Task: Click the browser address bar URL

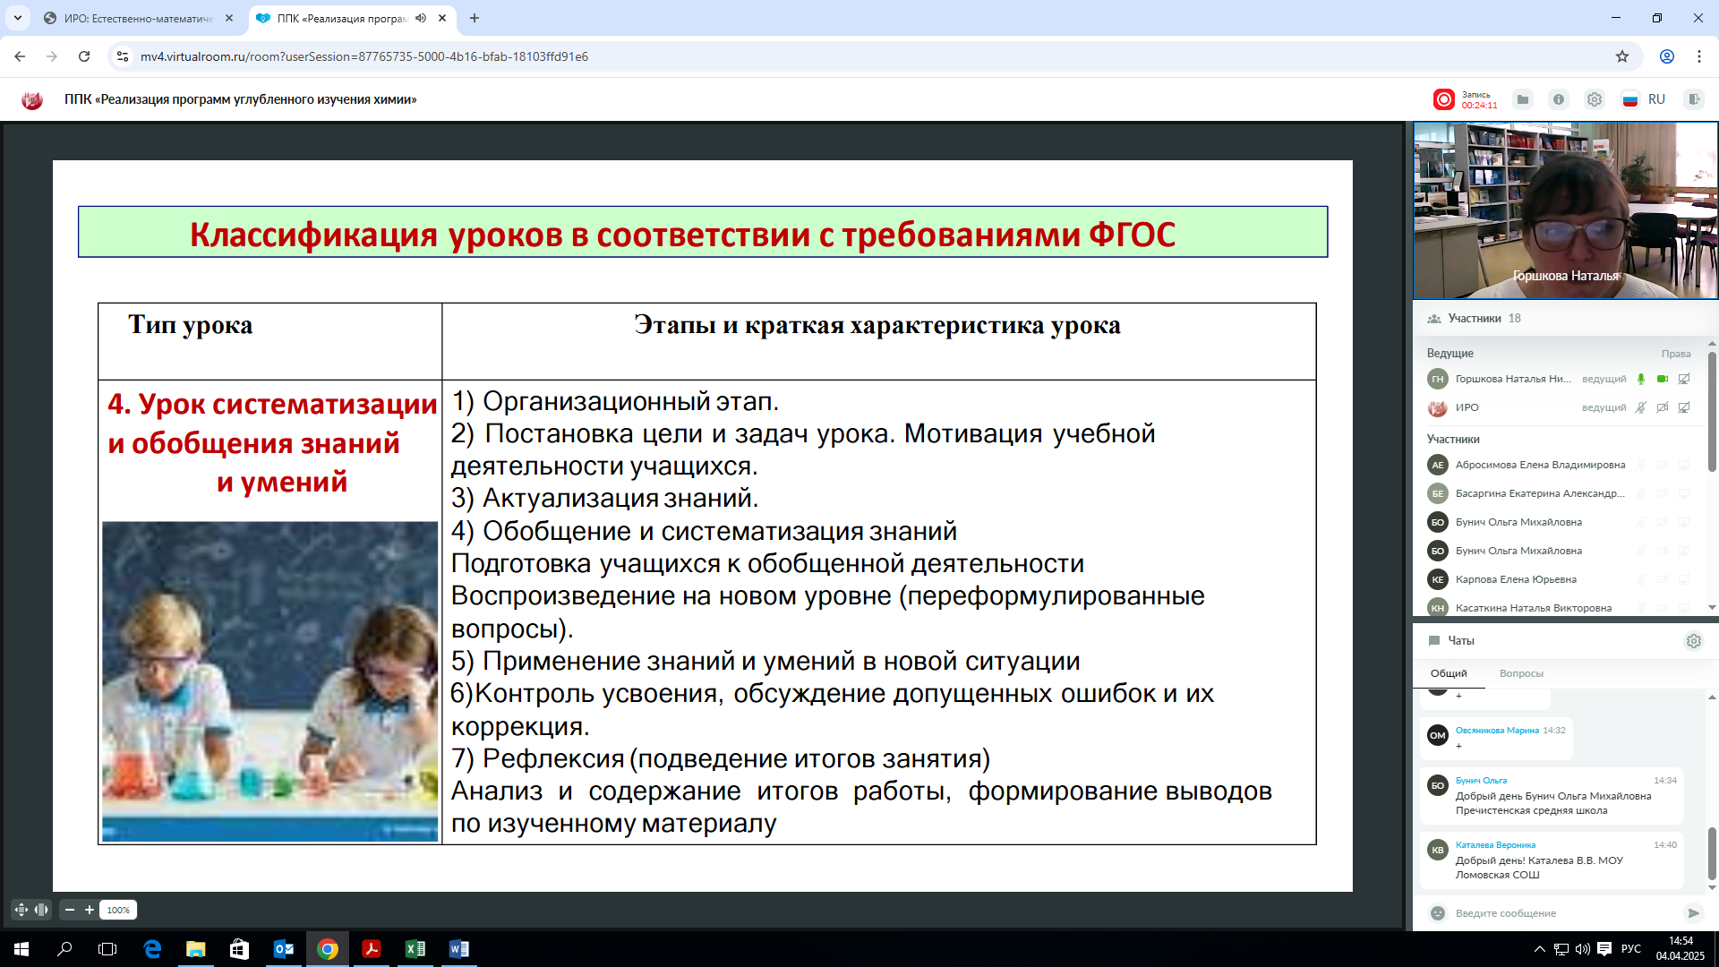Action: (364, 56)
